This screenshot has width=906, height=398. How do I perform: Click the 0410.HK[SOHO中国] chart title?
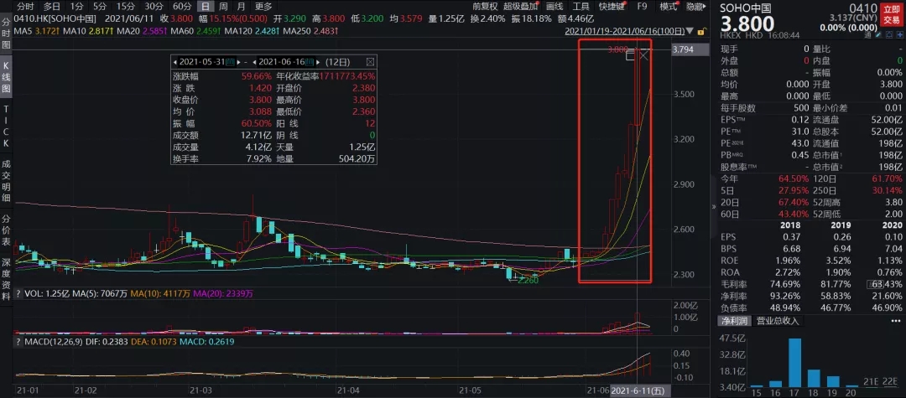[53, 18]
